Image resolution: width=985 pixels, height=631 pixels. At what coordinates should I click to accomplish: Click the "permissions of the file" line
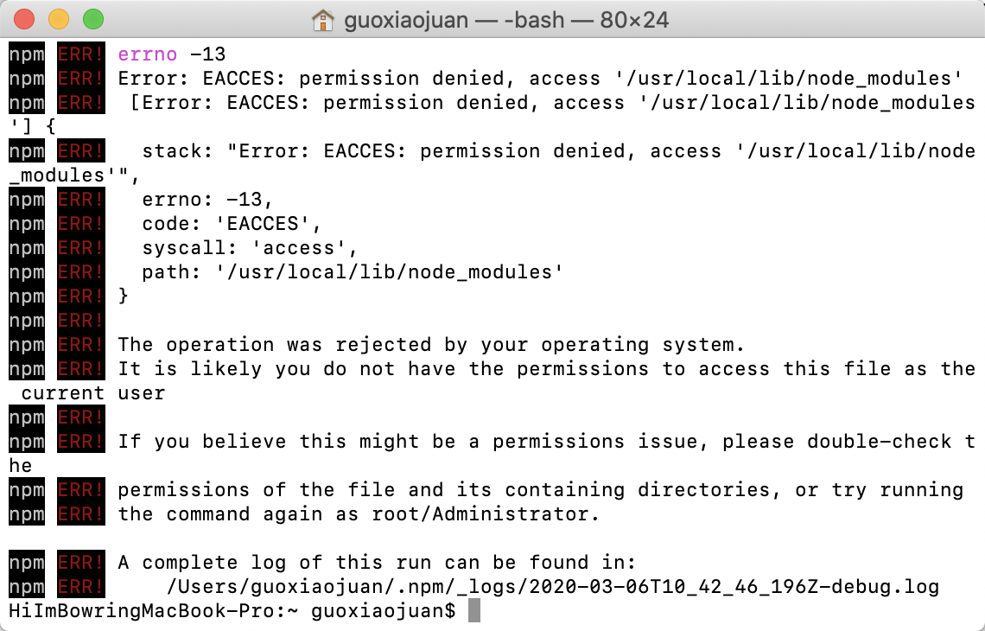coord(540,490)
